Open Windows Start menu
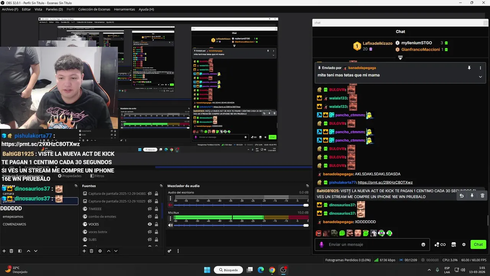This screenshot has width=490, height=276. pyautogui.click(x=207, y=270)
